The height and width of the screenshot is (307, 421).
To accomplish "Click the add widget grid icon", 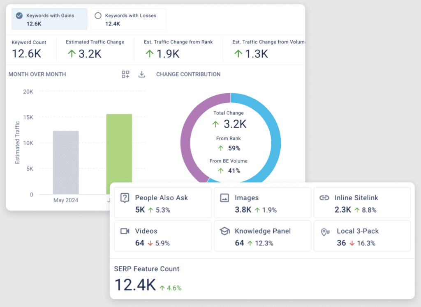I will [125, 74].
